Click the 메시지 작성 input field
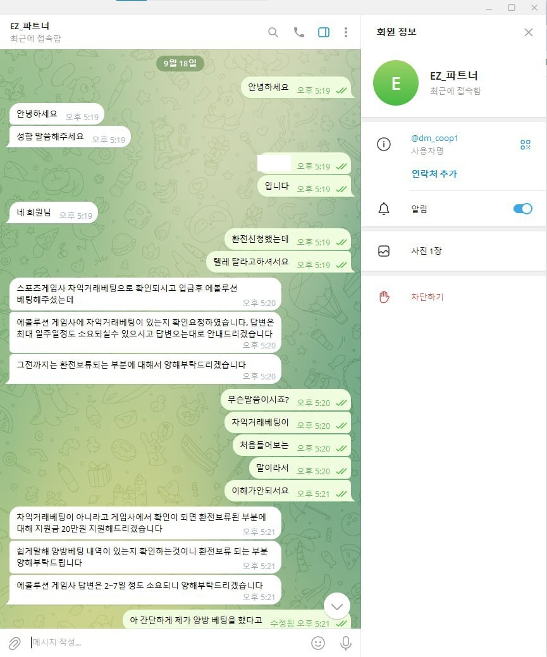Image resolution: width=547 pixels, height=657 pixels. point(168,642)
